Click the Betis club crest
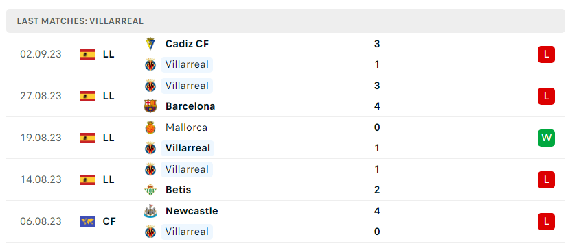This screenshot has height=248, width=568. tap(150, 190)
